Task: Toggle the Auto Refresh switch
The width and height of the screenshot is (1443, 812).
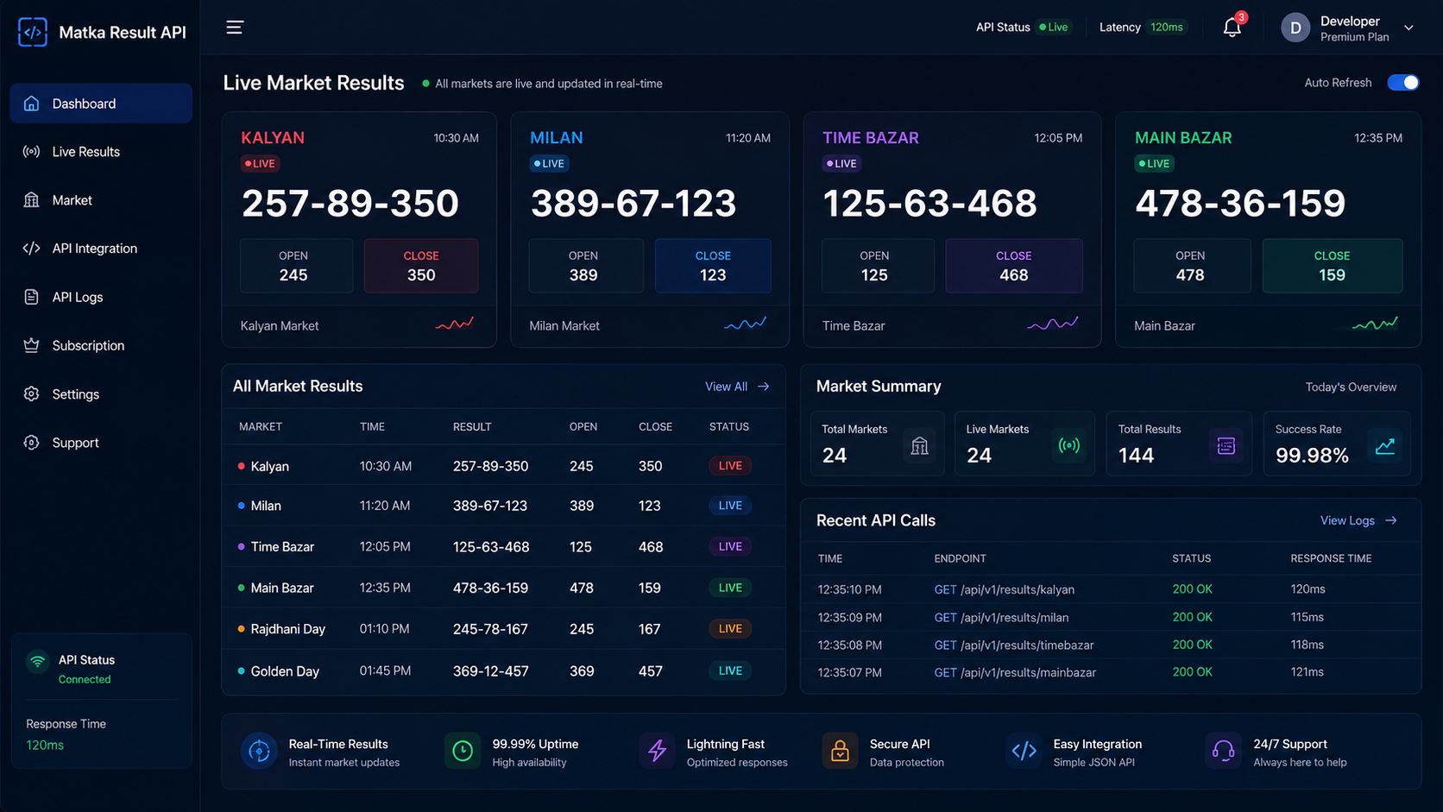Action: coord(1402,83)
